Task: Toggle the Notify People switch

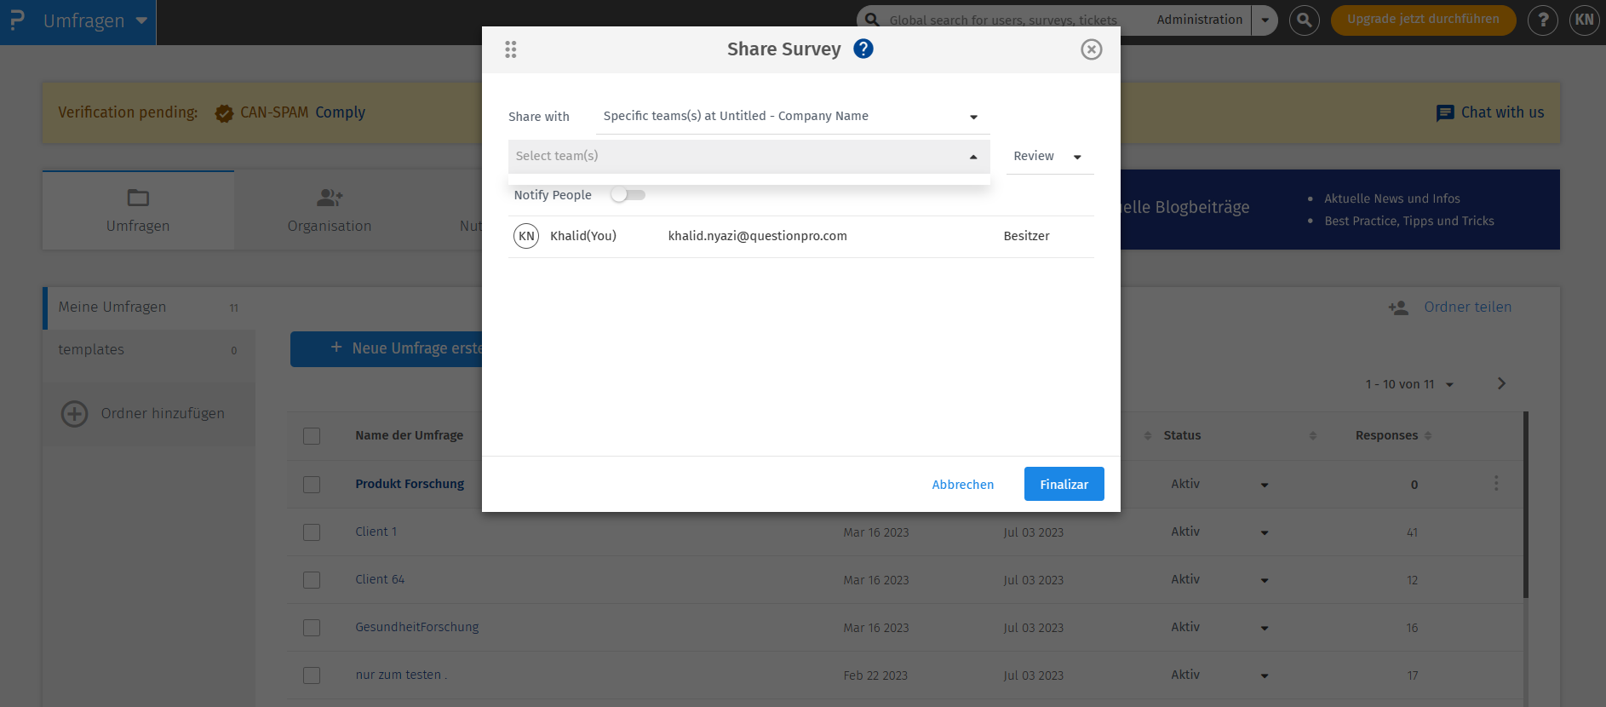Action: click(x=628, y=194)
